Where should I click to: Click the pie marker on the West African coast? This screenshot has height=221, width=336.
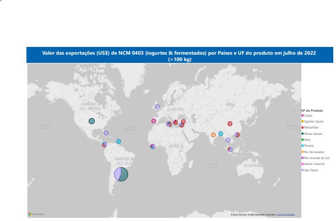(x=153, y=146)
